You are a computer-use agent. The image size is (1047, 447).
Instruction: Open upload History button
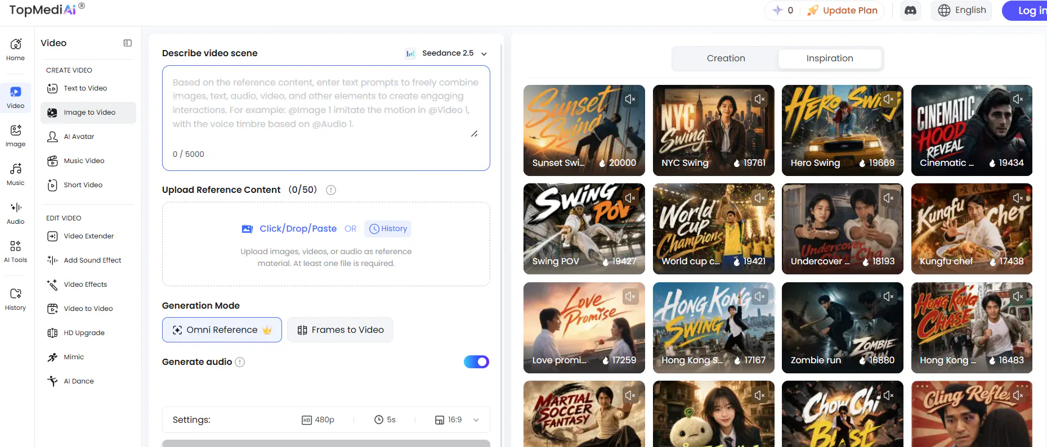(x=388, y=229)
